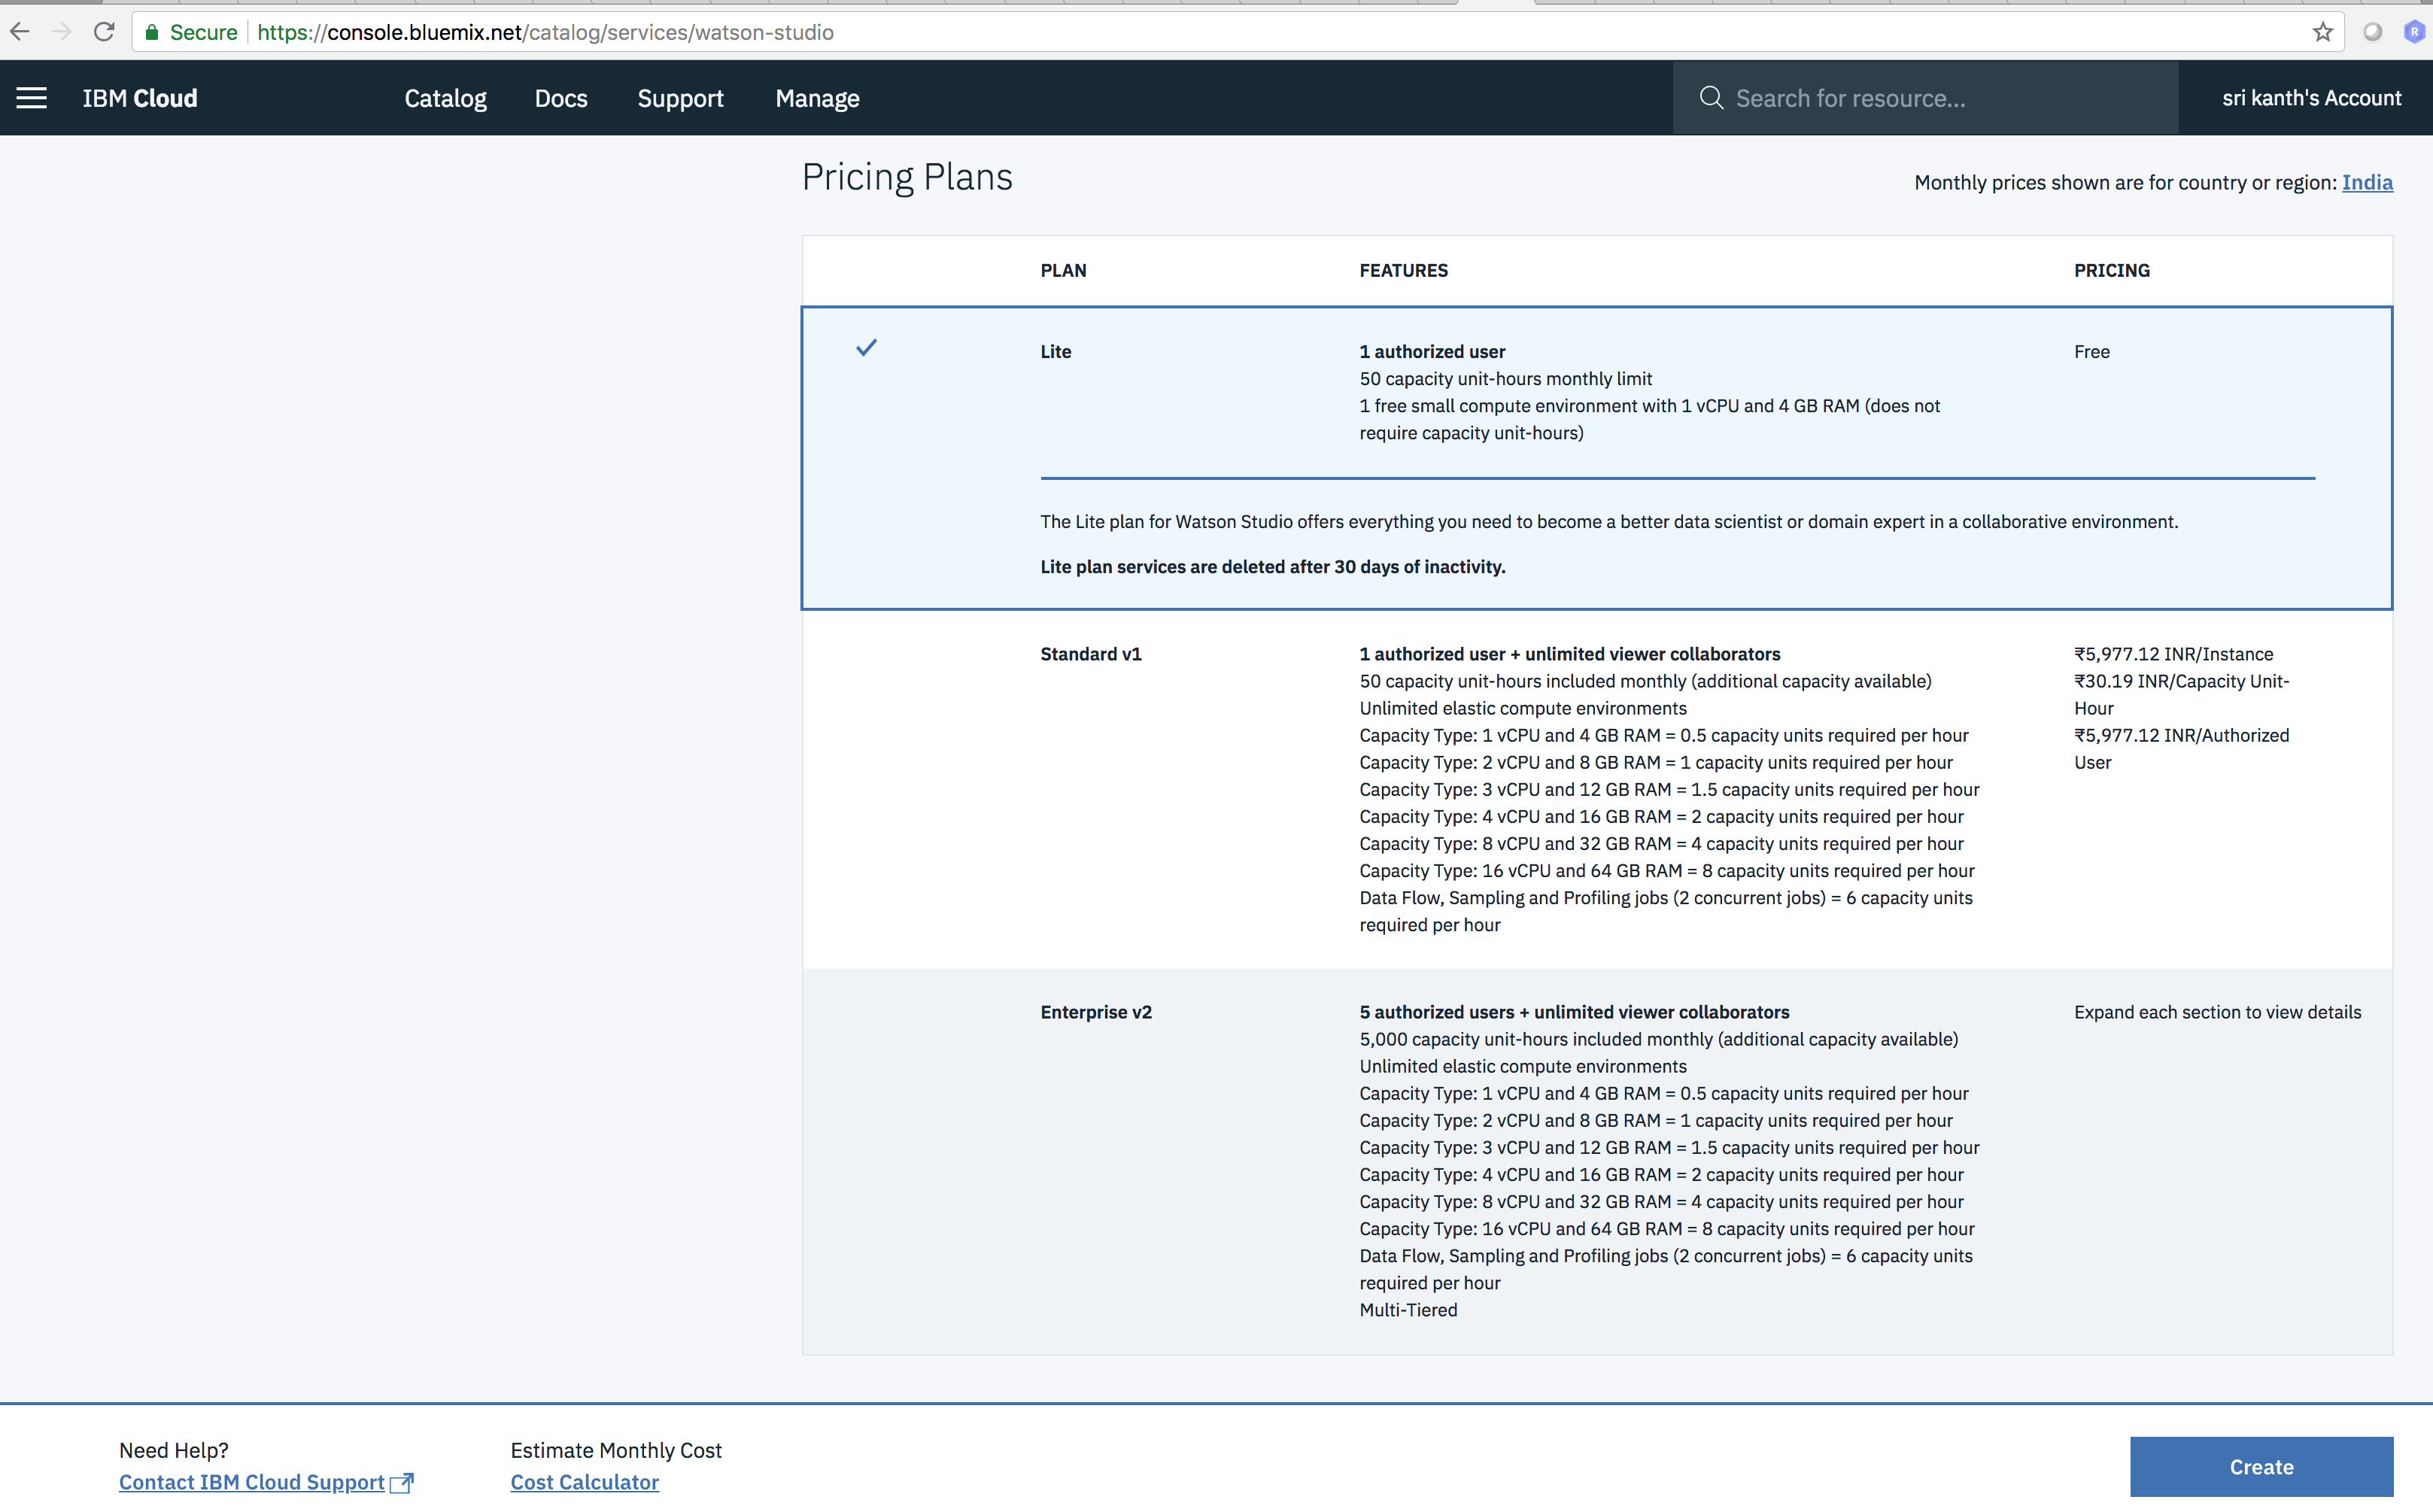
Task: Click the Search for resource field
Action: coord(1925,98)
